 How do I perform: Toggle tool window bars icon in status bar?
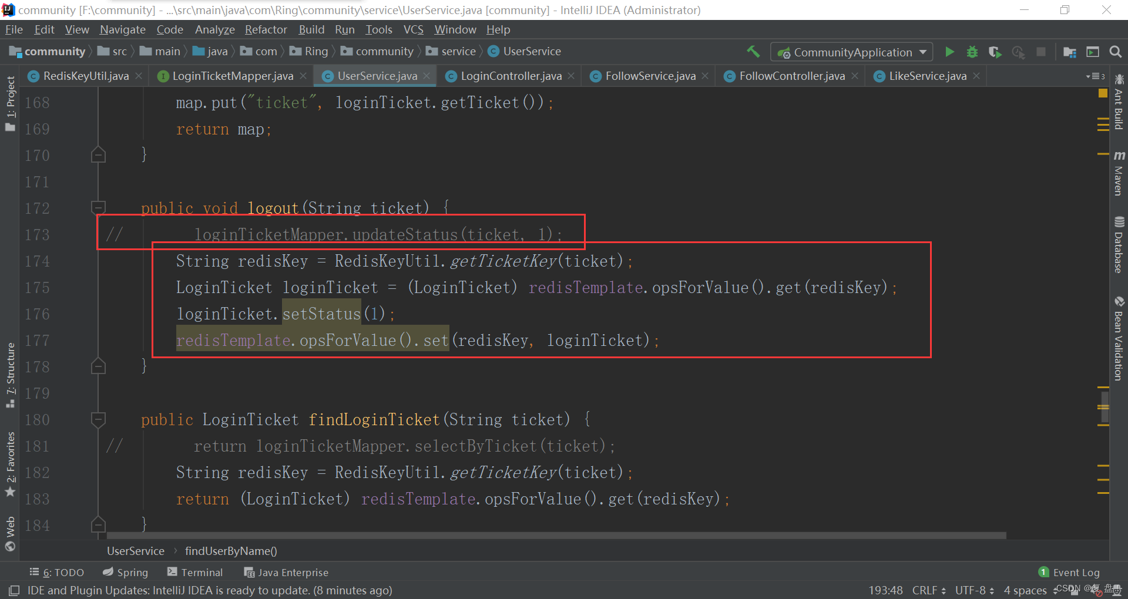[14, 590]
